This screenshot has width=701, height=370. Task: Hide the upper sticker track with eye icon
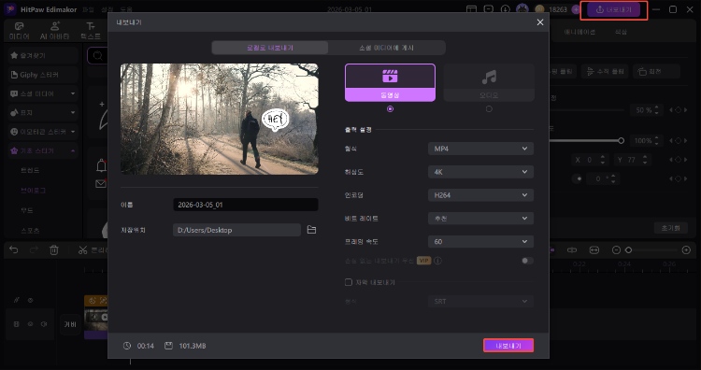point(31,300)
